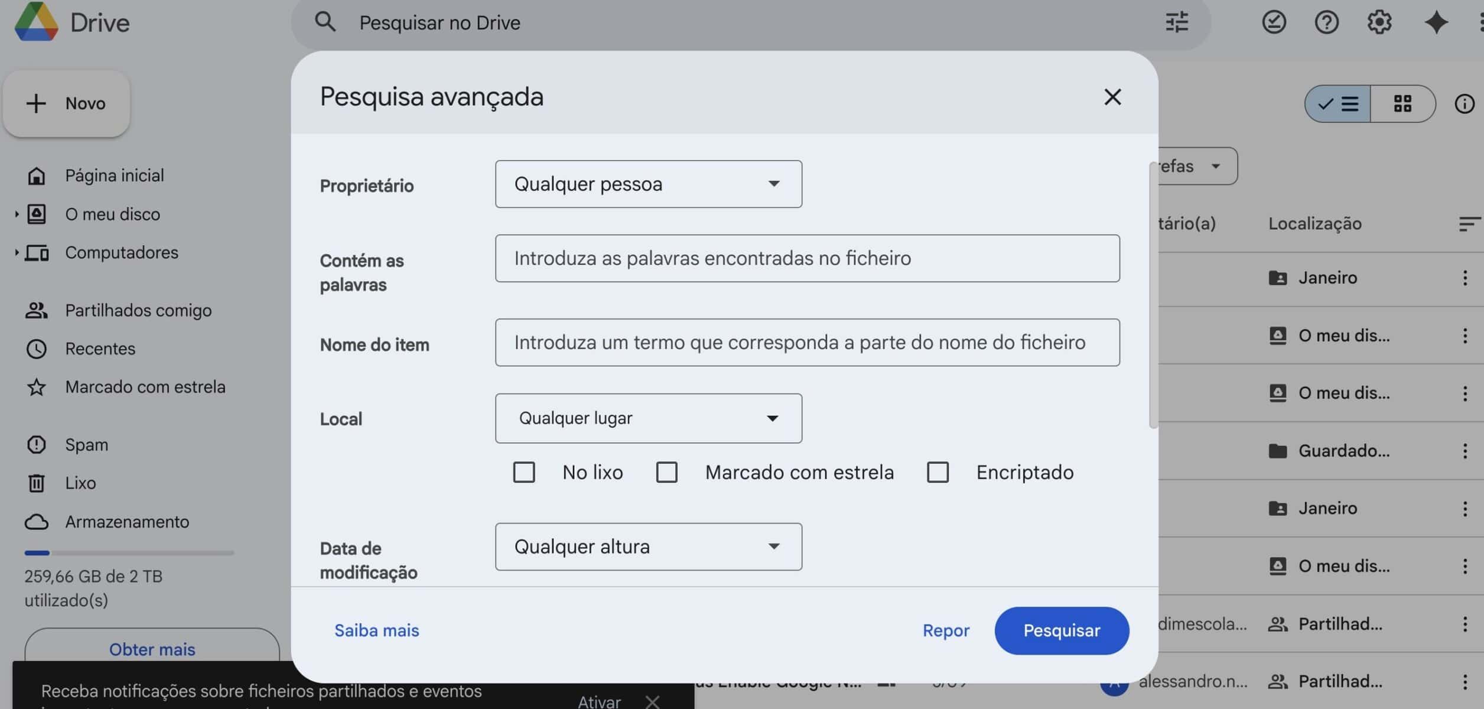The height and width of the screenshot is (709, 1484).
Task: Open the 'Qualquer altura' date dropdown
Action: (648, 547)
